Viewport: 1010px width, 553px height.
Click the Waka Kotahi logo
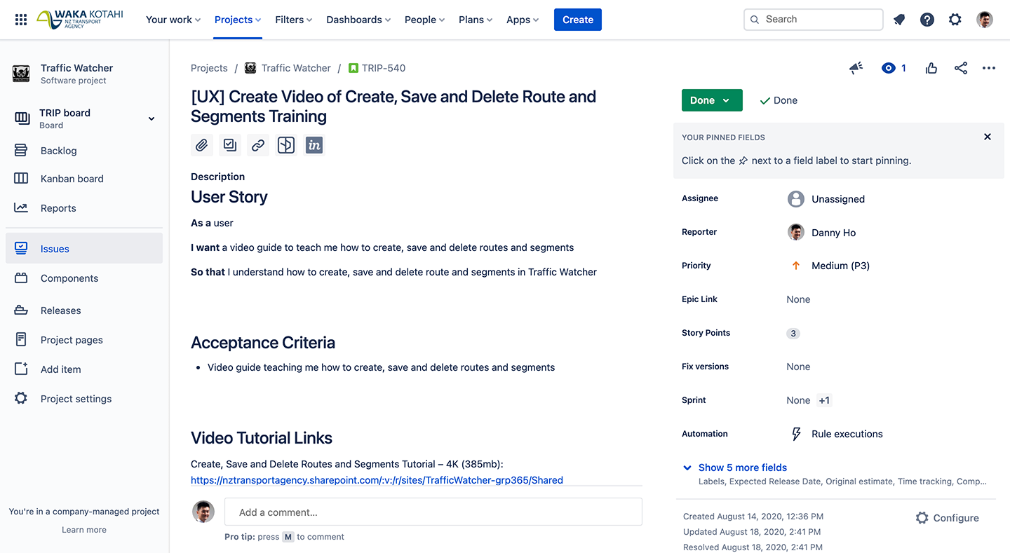point(79,20)
